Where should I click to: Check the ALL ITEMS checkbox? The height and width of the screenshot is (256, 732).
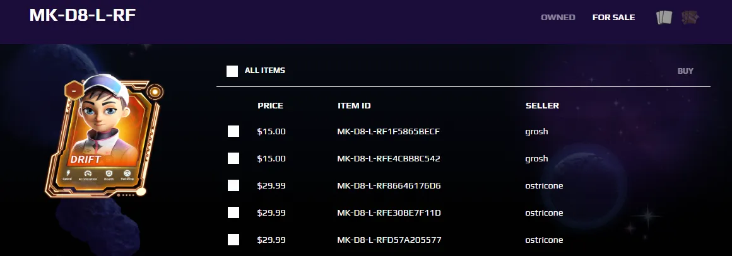click(232, 71)
